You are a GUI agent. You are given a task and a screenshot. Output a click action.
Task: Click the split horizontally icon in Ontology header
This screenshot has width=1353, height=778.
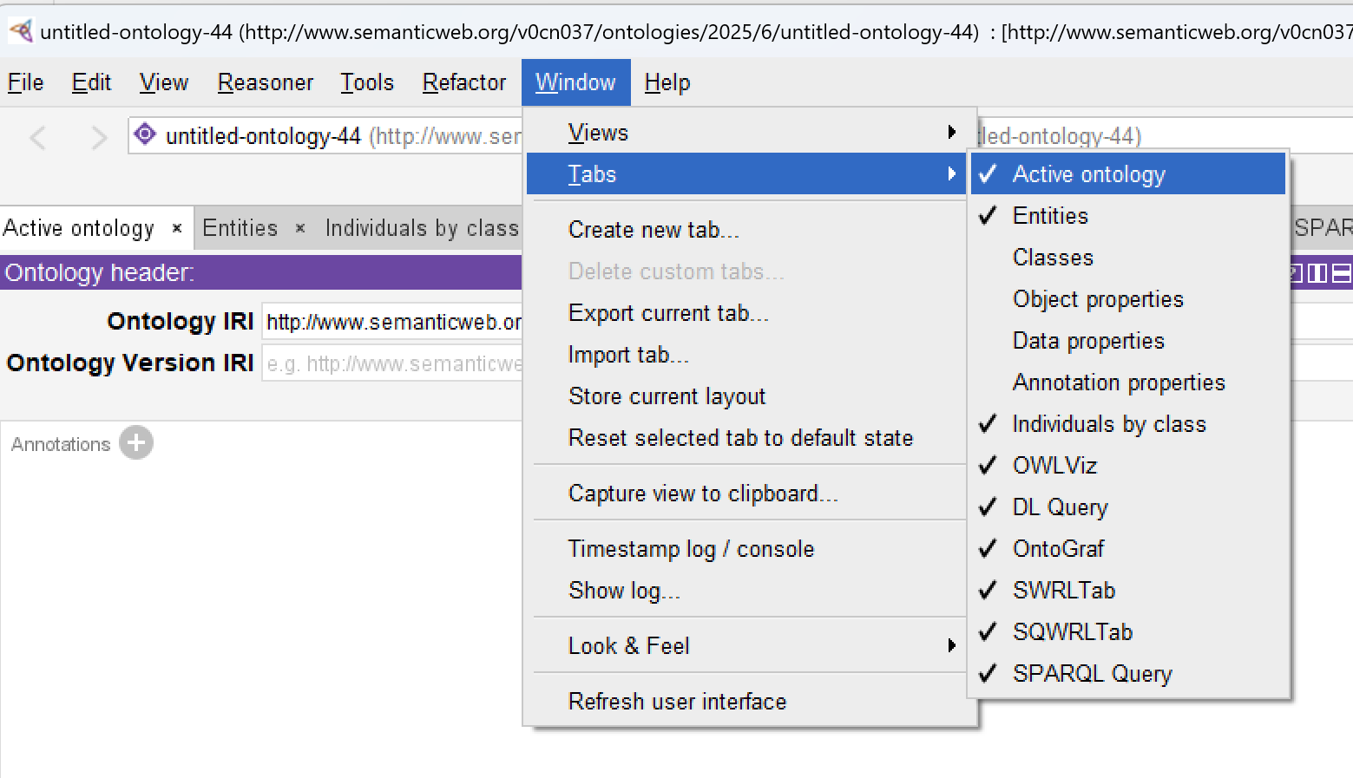[1342, 273]
